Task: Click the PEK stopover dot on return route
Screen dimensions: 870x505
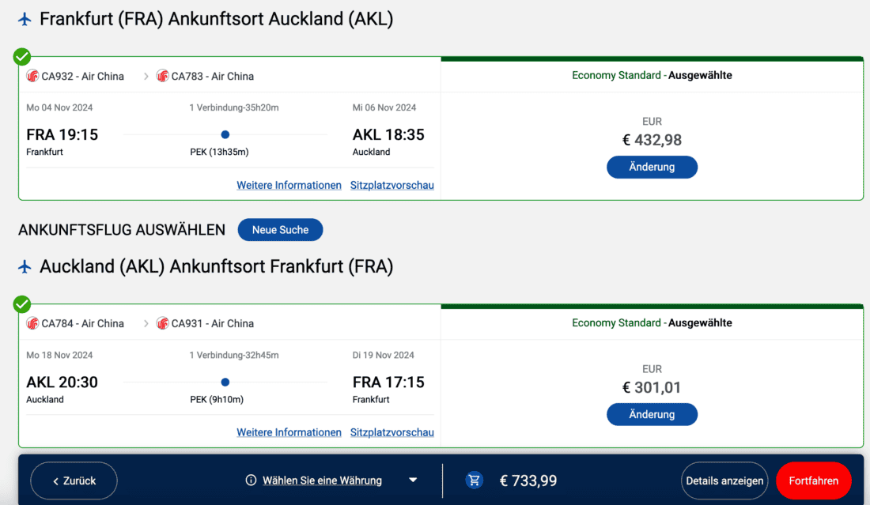Action: point(225,383)
